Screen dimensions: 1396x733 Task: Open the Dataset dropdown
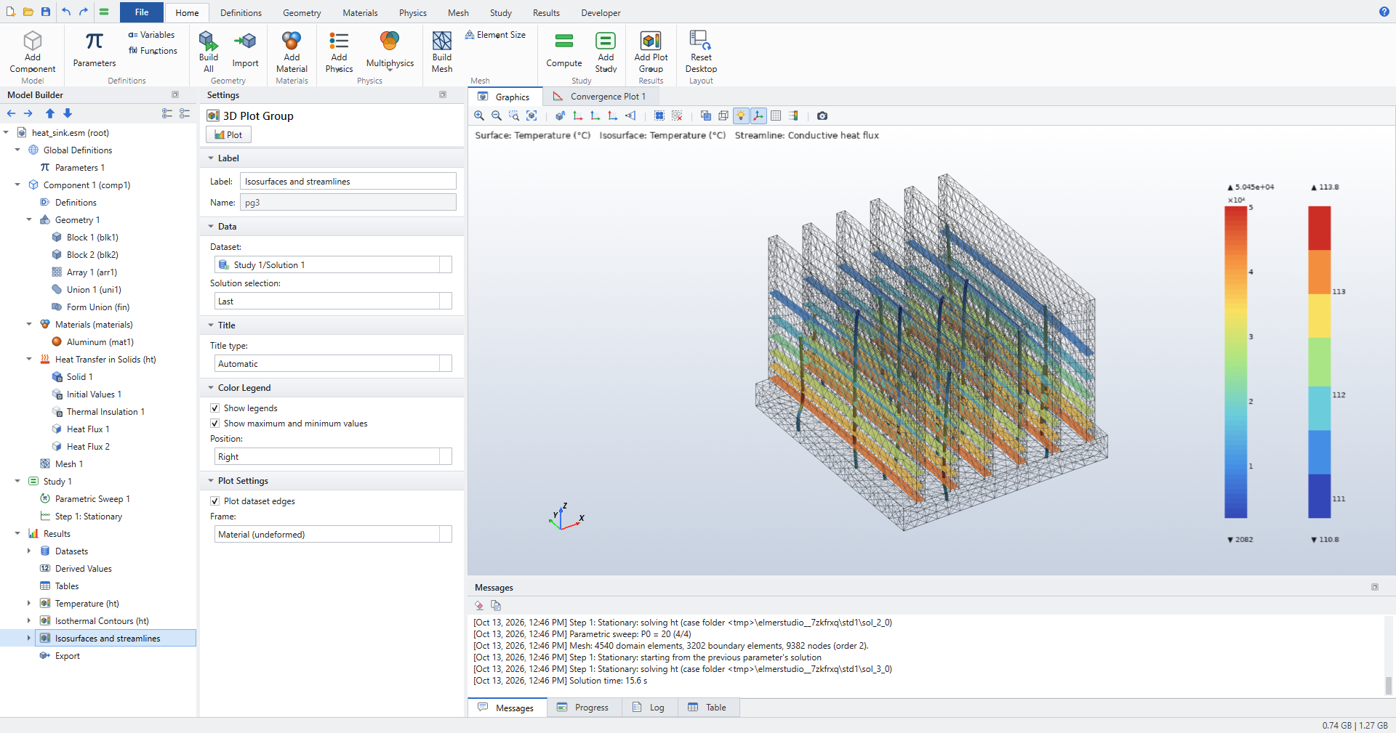click(333, 265)
